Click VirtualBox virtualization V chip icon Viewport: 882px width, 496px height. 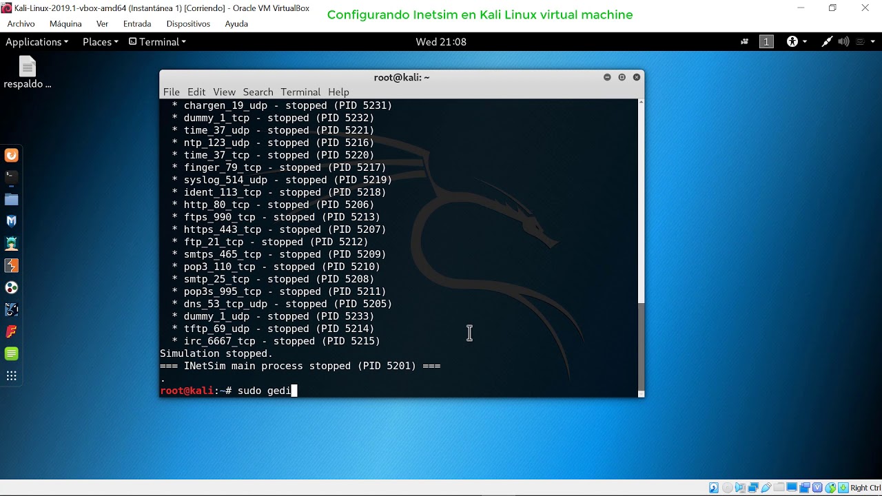(817, 488)
